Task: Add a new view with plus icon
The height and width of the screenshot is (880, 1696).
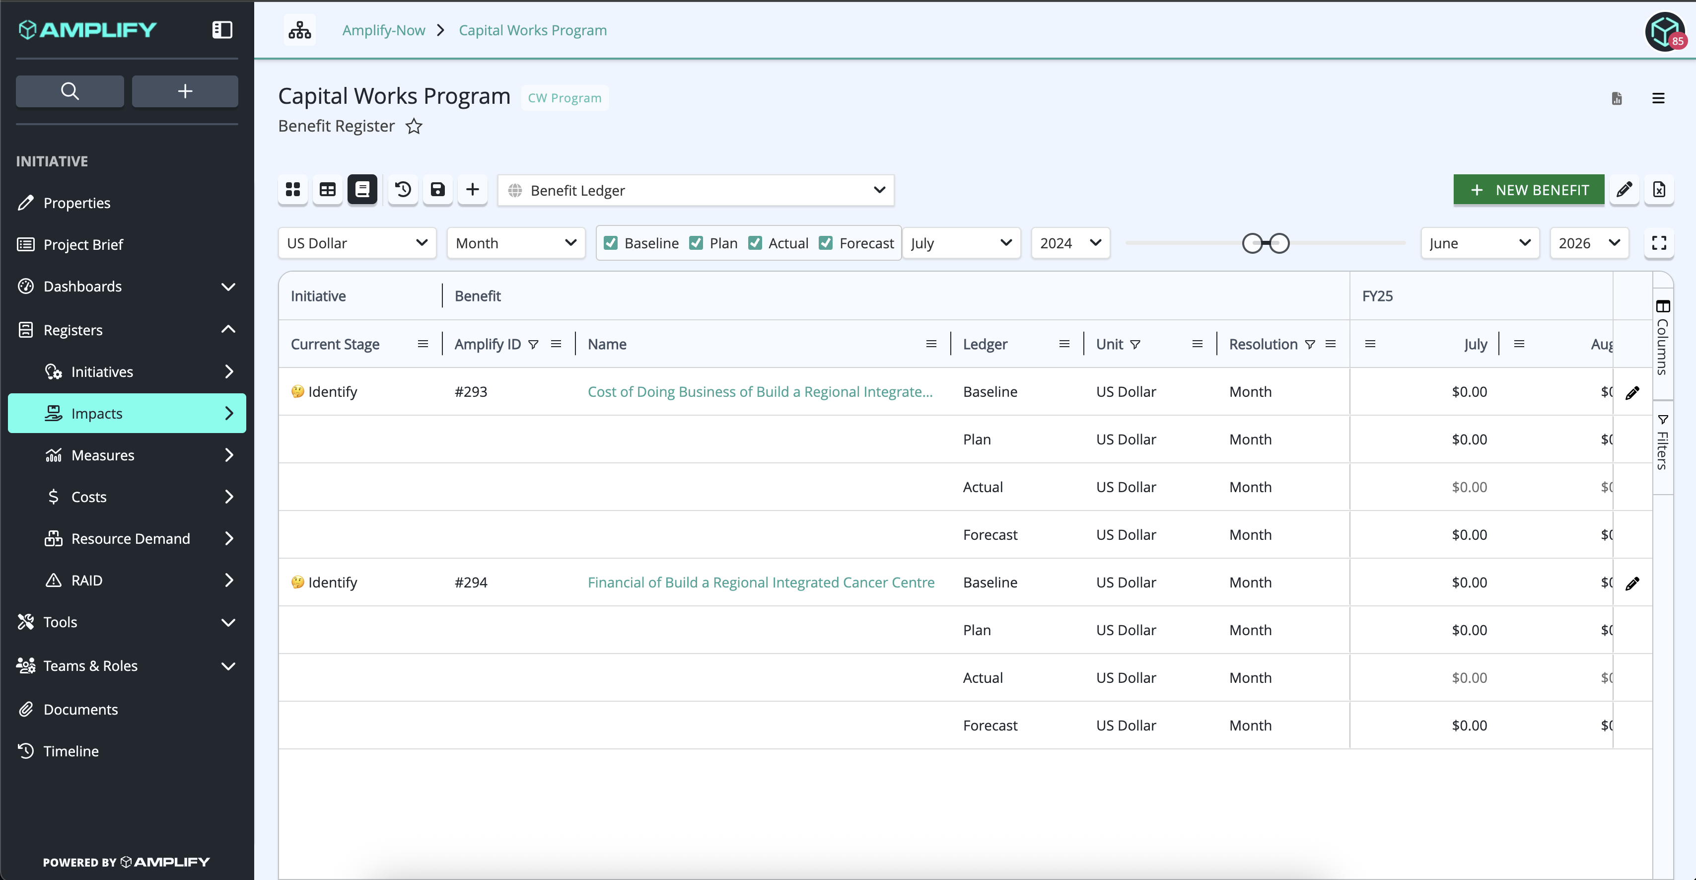Action: pyautogui.click(x=473, y=190)
